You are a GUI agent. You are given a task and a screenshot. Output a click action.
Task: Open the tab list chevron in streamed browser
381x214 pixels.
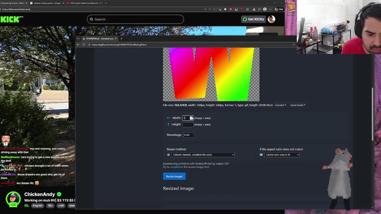click(78, 39)
